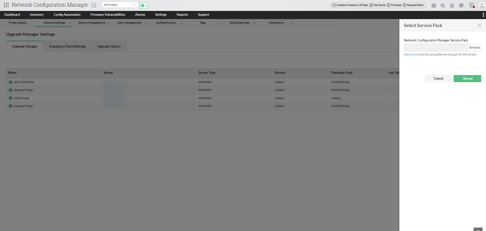Sort by the Server Type column header
The width and height of the screenshot is (486, 231).
coord(207,73)
